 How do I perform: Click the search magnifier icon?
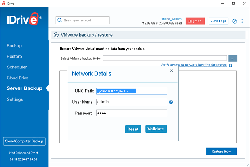[59, 20]
